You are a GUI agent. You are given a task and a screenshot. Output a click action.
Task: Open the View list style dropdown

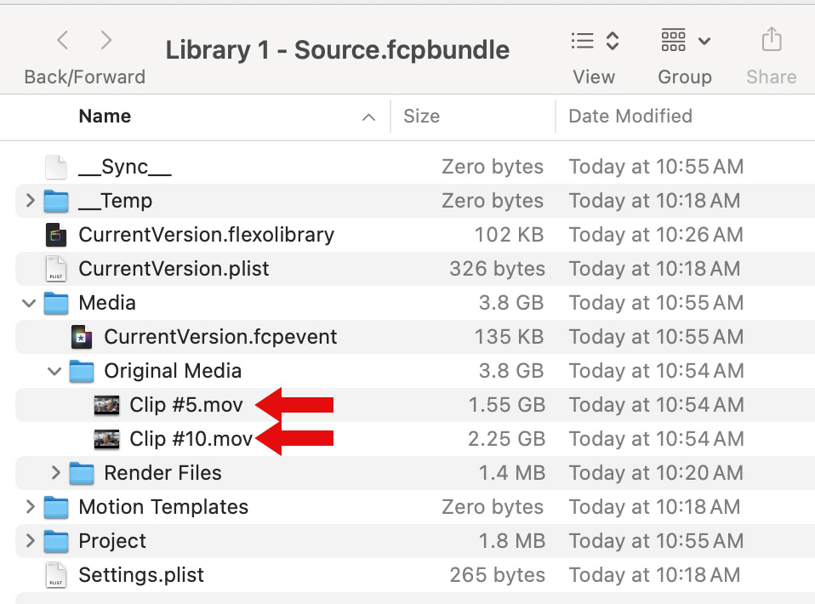point(594,40)
